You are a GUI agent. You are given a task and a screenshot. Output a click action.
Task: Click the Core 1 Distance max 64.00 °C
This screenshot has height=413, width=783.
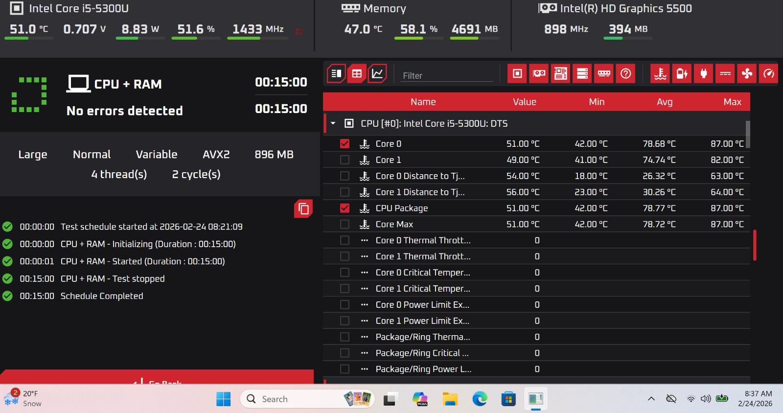727,192
